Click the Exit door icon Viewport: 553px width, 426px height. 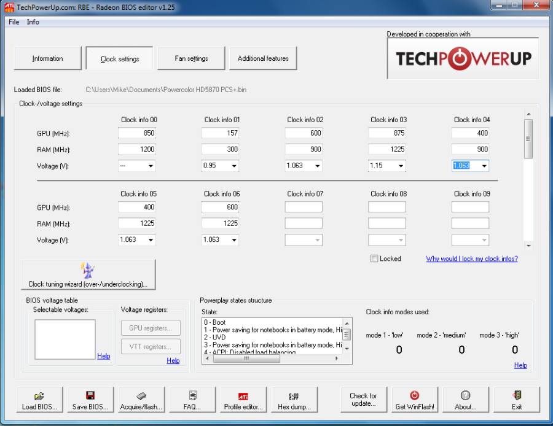click(x=517, y=395)
